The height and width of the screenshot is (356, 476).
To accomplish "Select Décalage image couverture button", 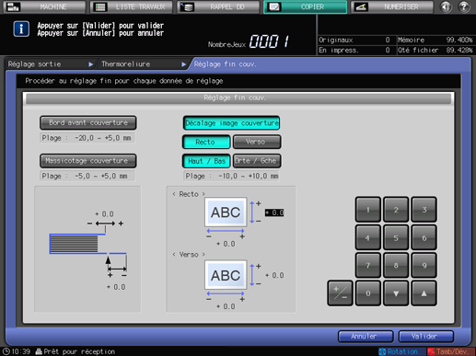I will (231, 123).
